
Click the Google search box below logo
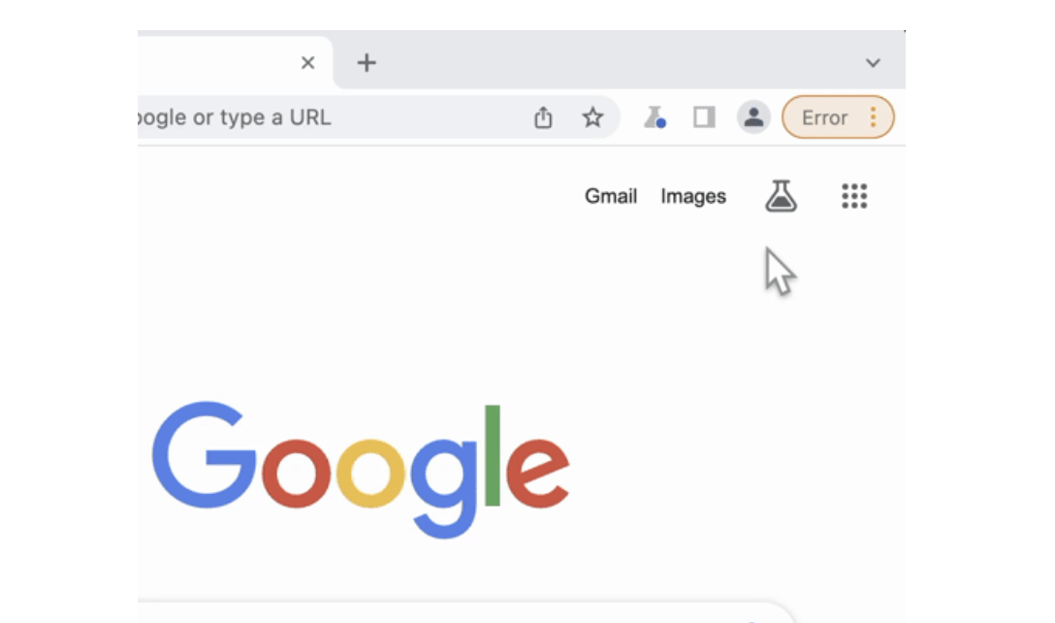(464, 611)
